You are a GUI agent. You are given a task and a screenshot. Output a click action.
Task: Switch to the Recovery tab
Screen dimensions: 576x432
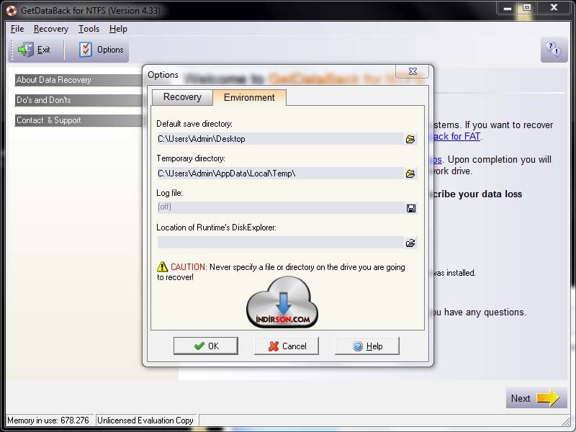182,97
